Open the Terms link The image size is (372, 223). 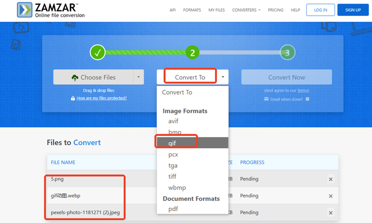pyautogui.click(x=303, y=91)
